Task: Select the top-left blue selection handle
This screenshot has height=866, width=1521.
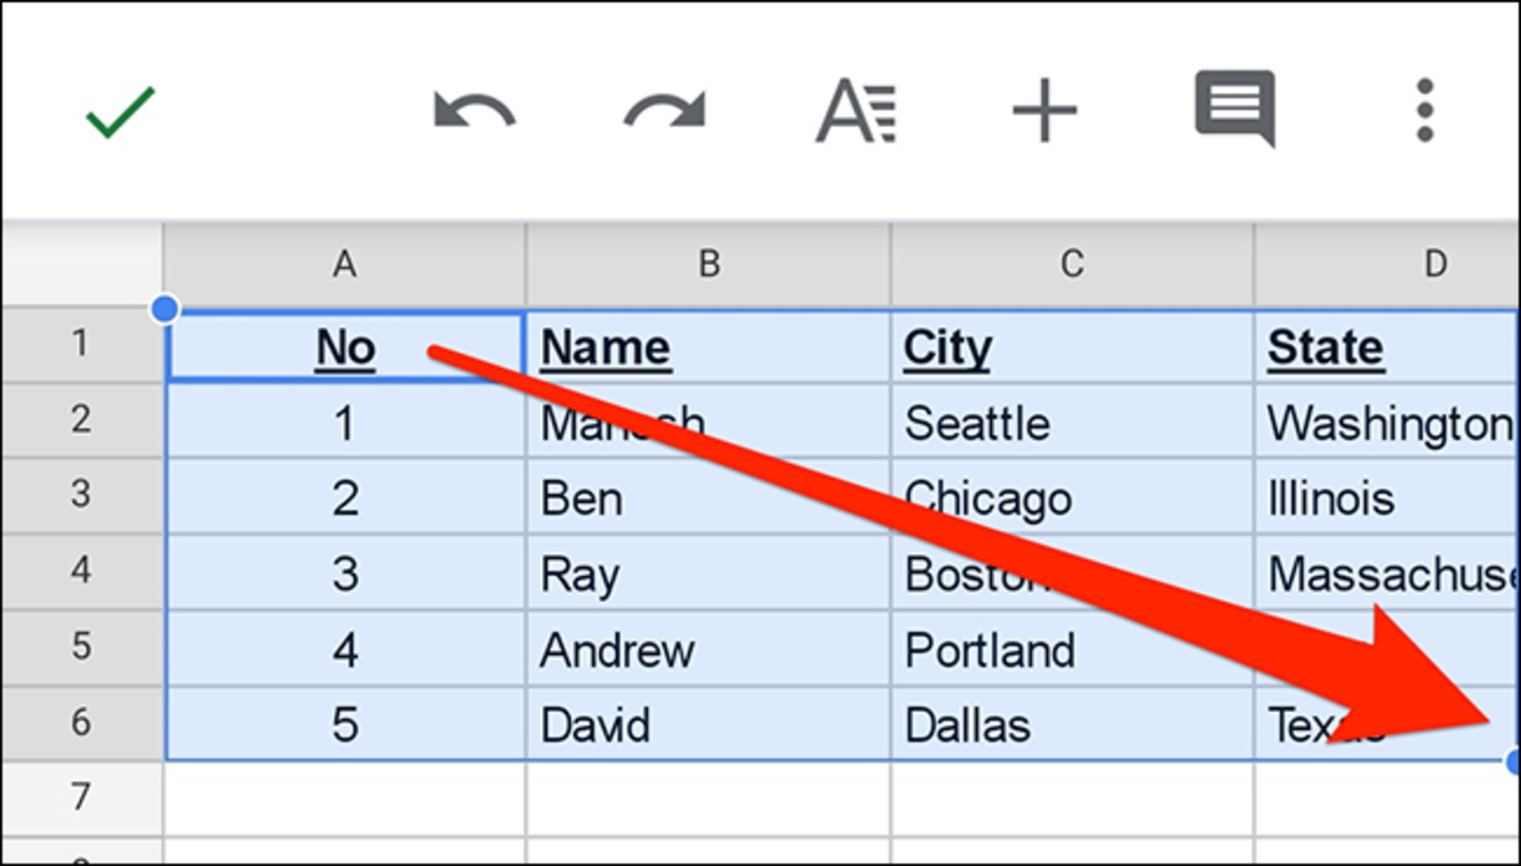Action: tap(165, 309)
